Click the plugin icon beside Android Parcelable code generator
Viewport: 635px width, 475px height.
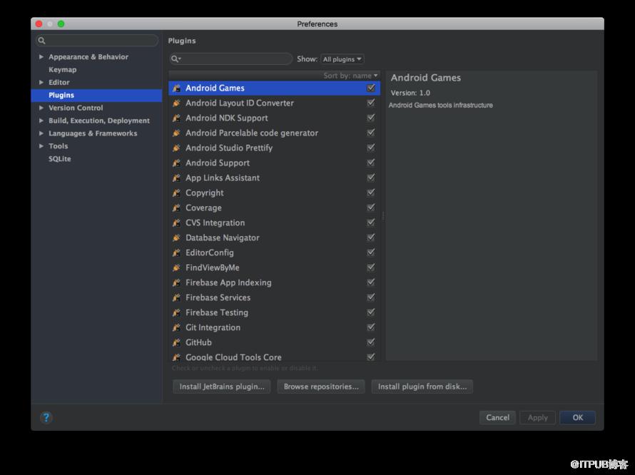tap(176, 133)
